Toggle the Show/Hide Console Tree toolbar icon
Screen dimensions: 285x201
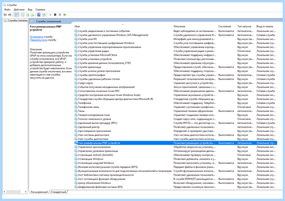(x=17, y=15)
